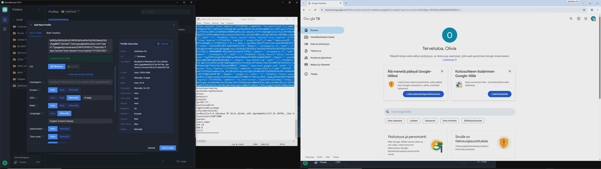Click UserAgent info icon
The image size is (601, 169).
click(x=43, y=82)
